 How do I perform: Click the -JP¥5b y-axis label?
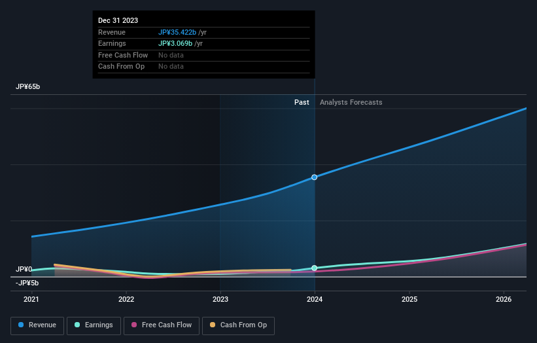(27, 283)
